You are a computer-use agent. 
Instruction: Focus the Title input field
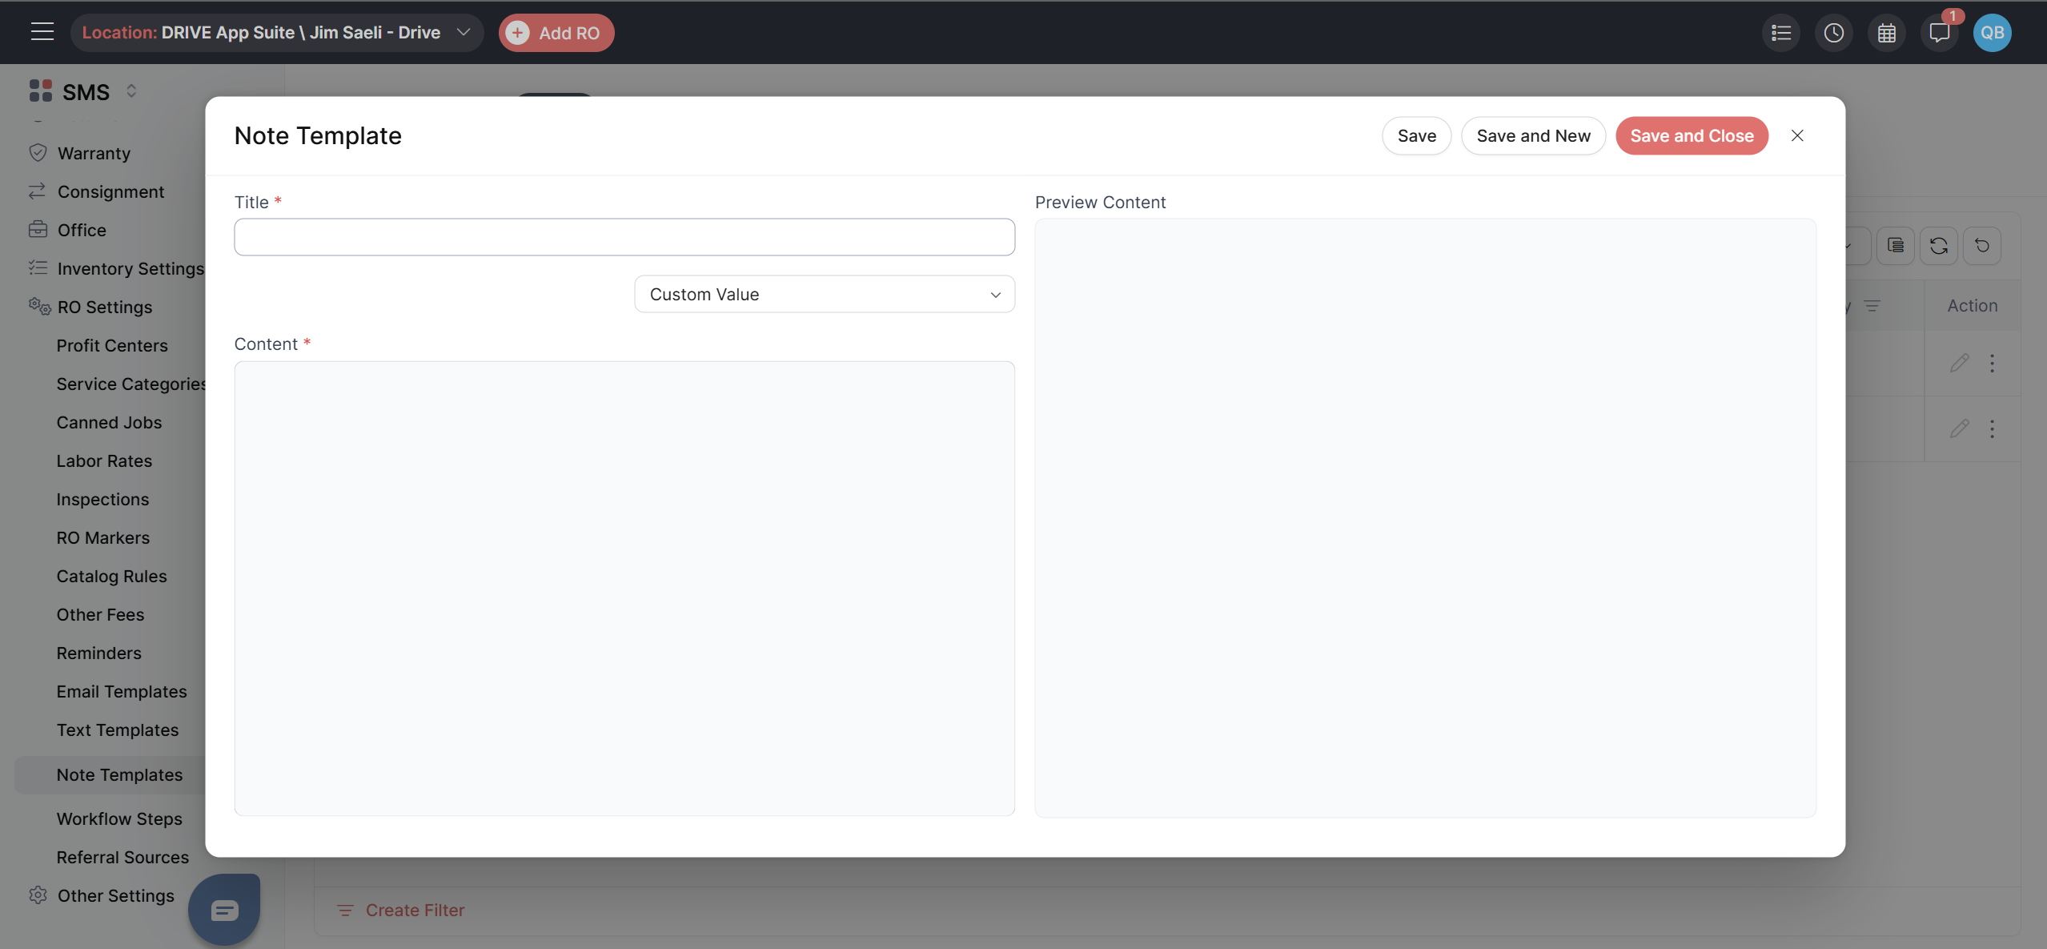tap(624, 237)
